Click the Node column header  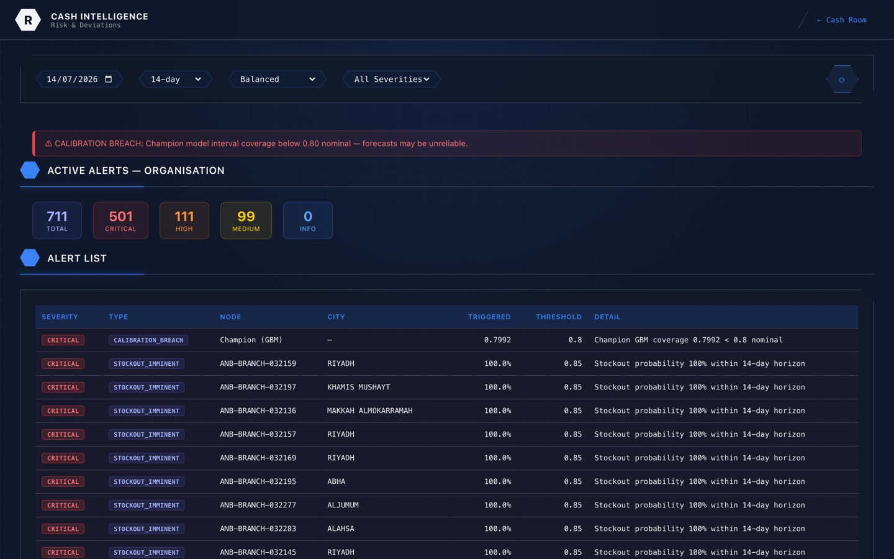pyautogui.click(x=230, y=317)
